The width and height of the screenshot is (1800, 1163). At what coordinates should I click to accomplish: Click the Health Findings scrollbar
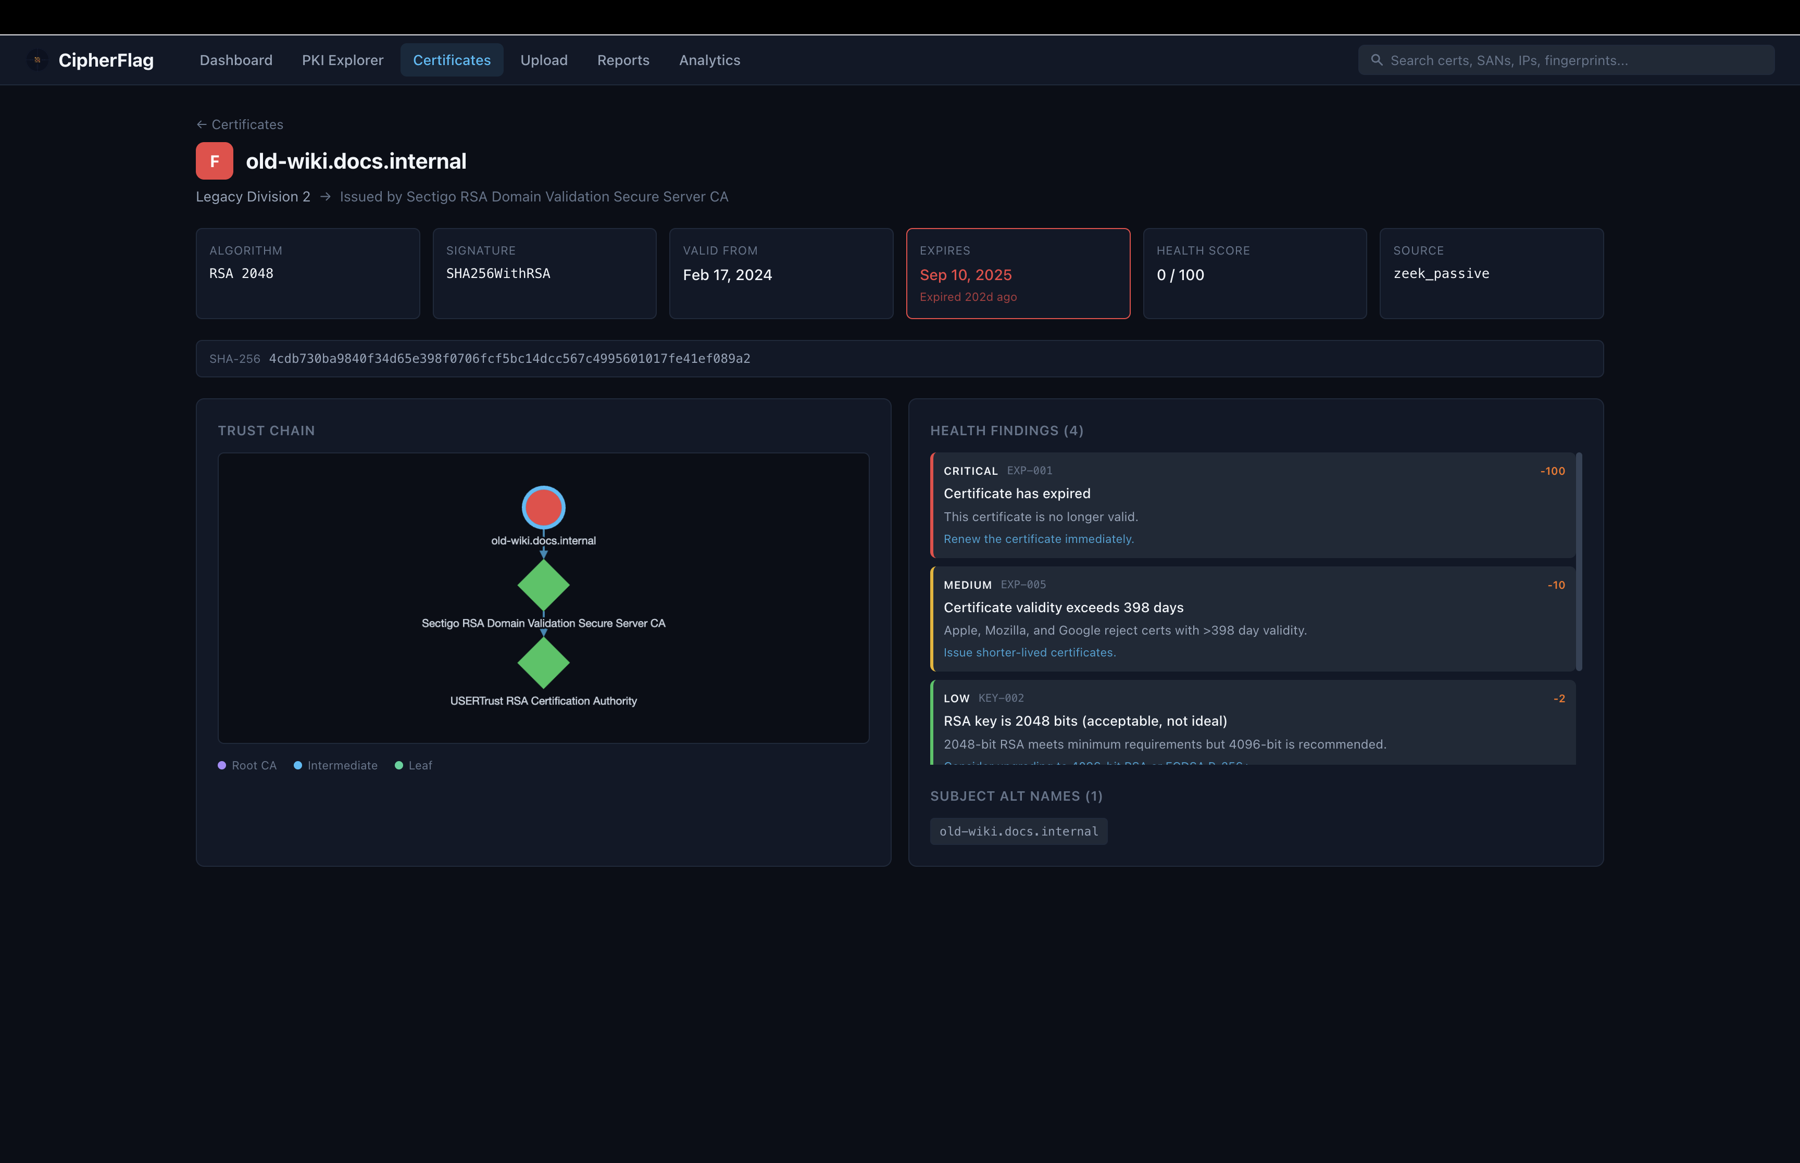(1579, 562)
